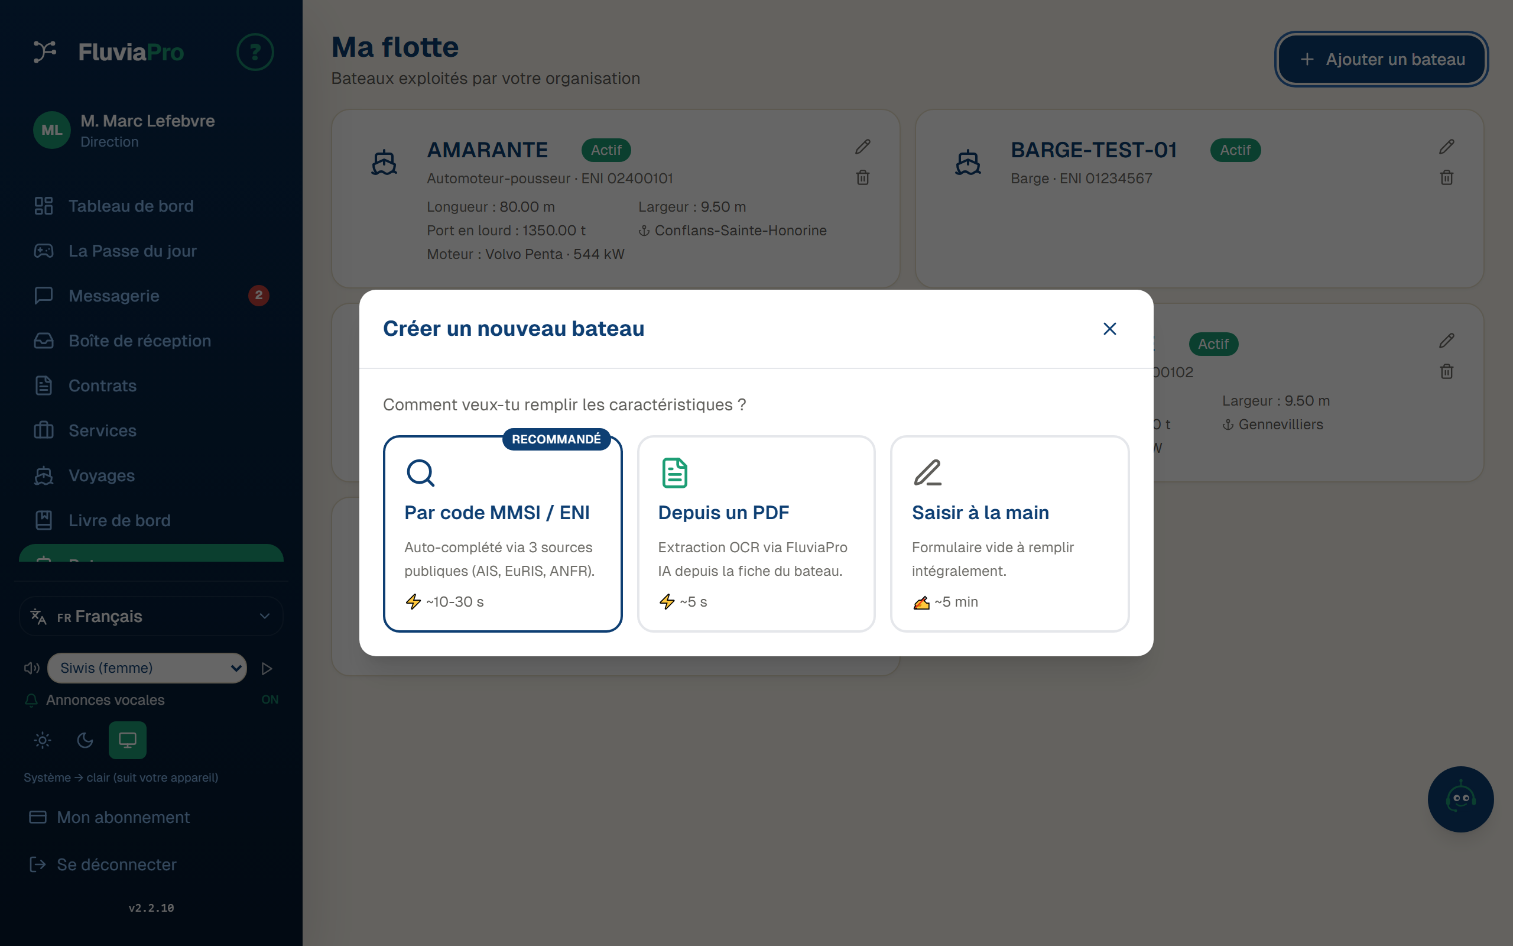
Task: Click the green PDF document icon
Action: click(x=674, y=473)
